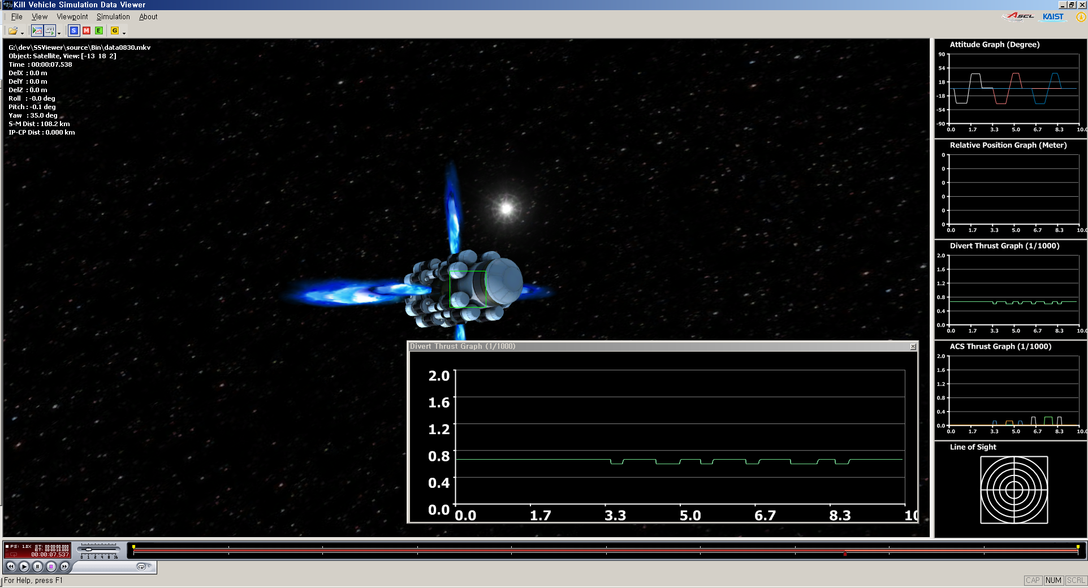Image resolution: width=1088 pixels, height=588 pixels.
Task: Click the 'IP-CP Dist : 0.000 km' readout
Action: point(41,132)
